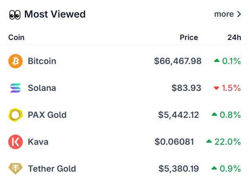Select the PAX Gold name
Screen dimensions: 249x181
(x=47, y=115)
